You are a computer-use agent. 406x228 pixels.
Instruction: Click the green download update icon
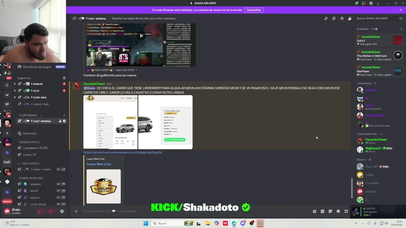point(378,3)
